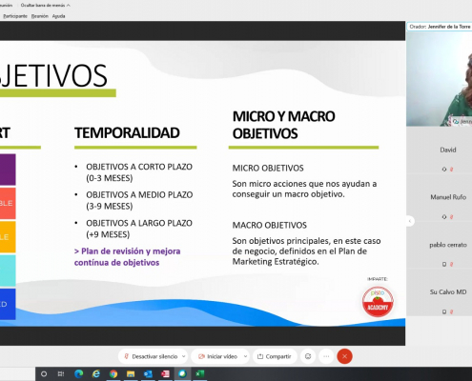The height and width of the screenshot is (381, 472).
Task: Click the Orador Jennifer de la Torre label
Action: (x=440, y=27)
